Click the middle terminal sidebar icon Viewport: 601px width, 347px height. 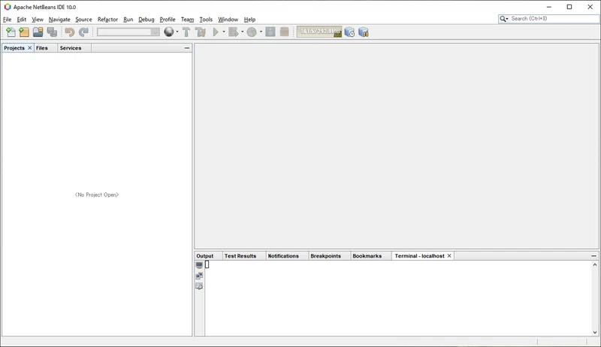coord(199,276)
